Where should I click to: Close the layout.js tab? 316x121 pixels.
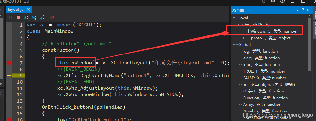click(28, 10)
